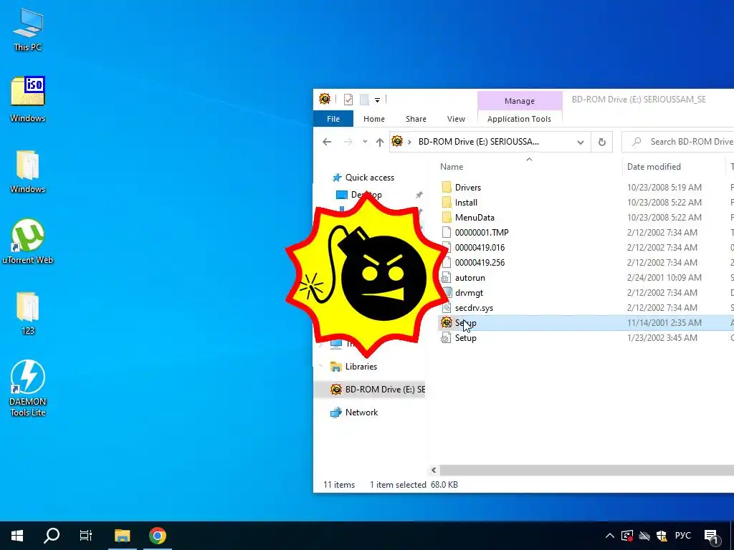
Task: Open recent locations dropdown arrow
Action: [365, 142]
